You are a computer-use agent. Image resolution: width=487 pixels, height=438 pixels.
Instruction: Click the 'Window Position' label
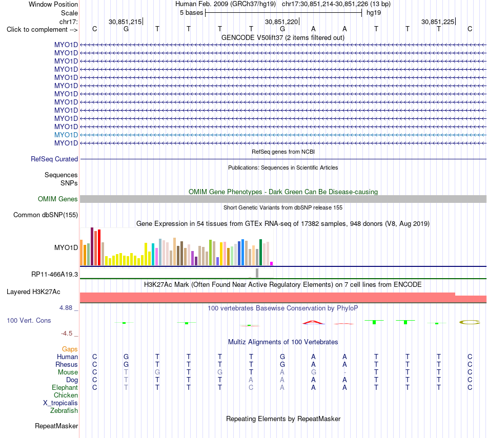(x=53, y=4)
